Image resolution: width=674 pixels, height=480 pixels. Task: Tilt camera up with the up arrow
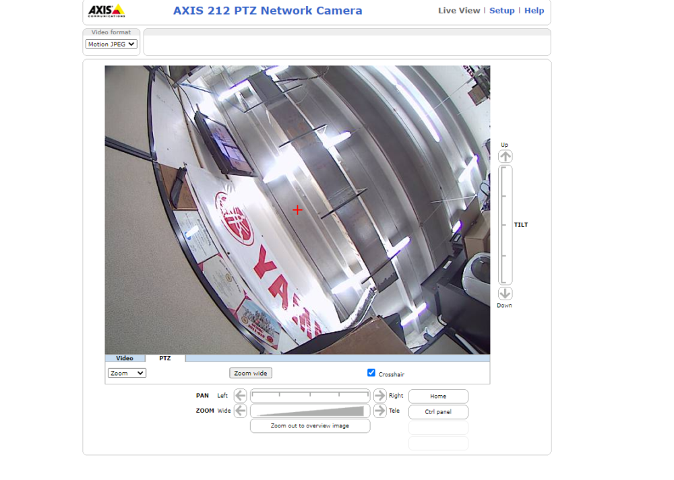[x=505, y=156]
